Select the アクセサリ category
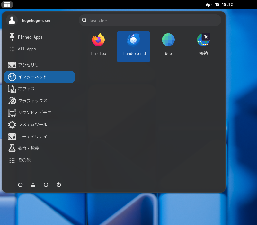 (40, 65)
